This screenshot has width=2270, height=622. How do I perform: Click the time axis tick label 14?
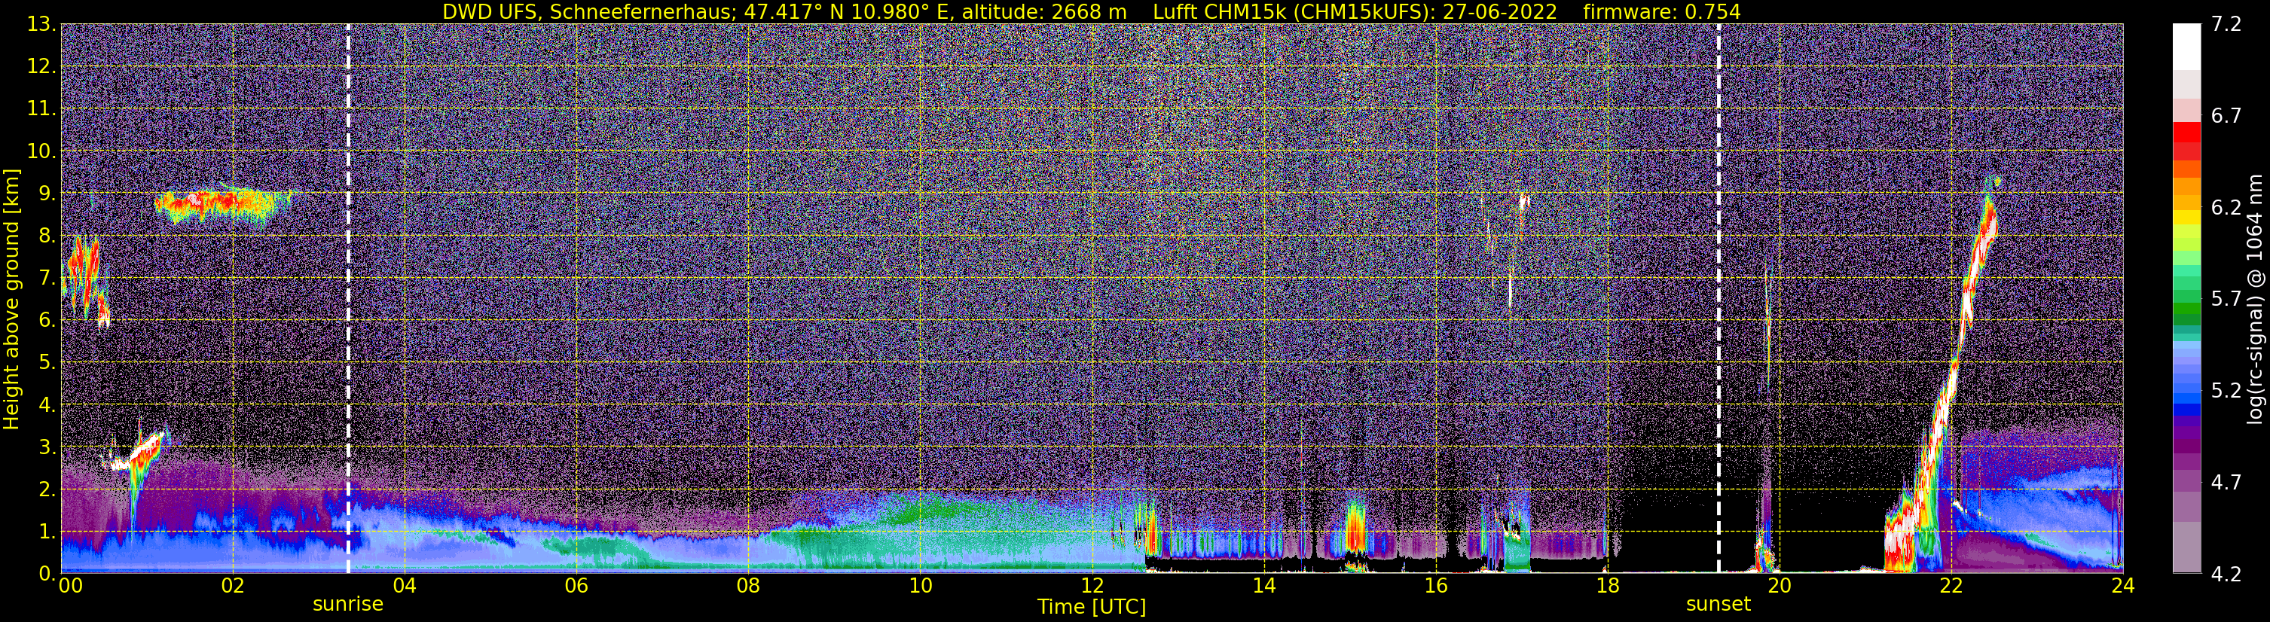tap(1263, 586)
